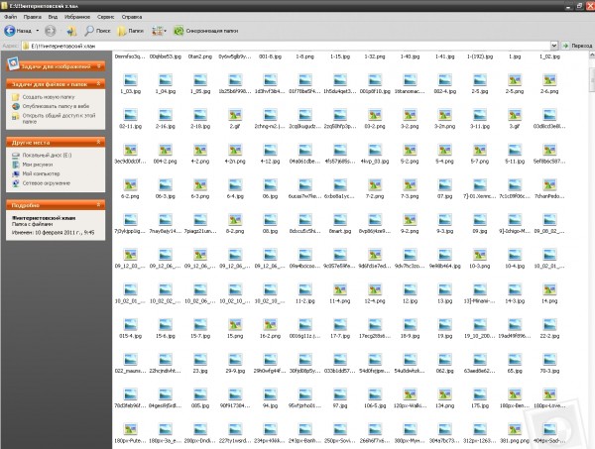The width and height of the screenshot is (595, 449).
Task: Open the address bar dropdown arrow
Action: click(x=554, y=46)
